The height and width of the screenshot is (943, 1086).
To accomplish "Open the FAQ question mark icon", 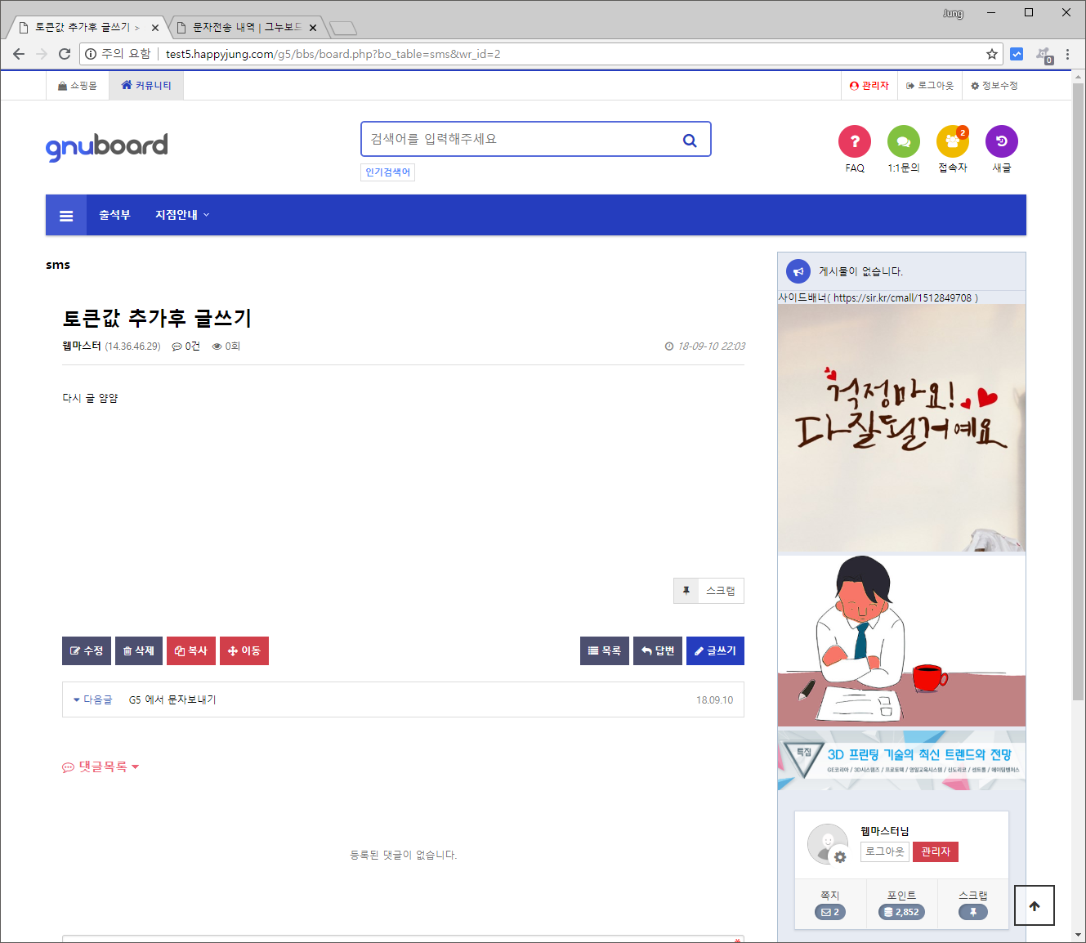I will (854, 141).
